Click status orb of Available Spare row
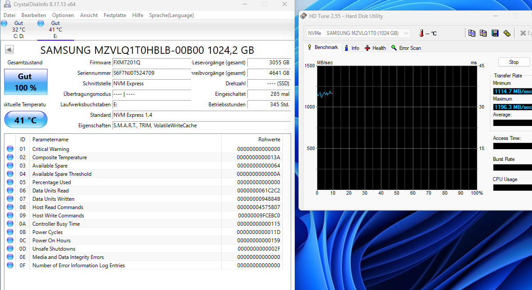Viewport: 532px width, 290px height. coord(10,166)
